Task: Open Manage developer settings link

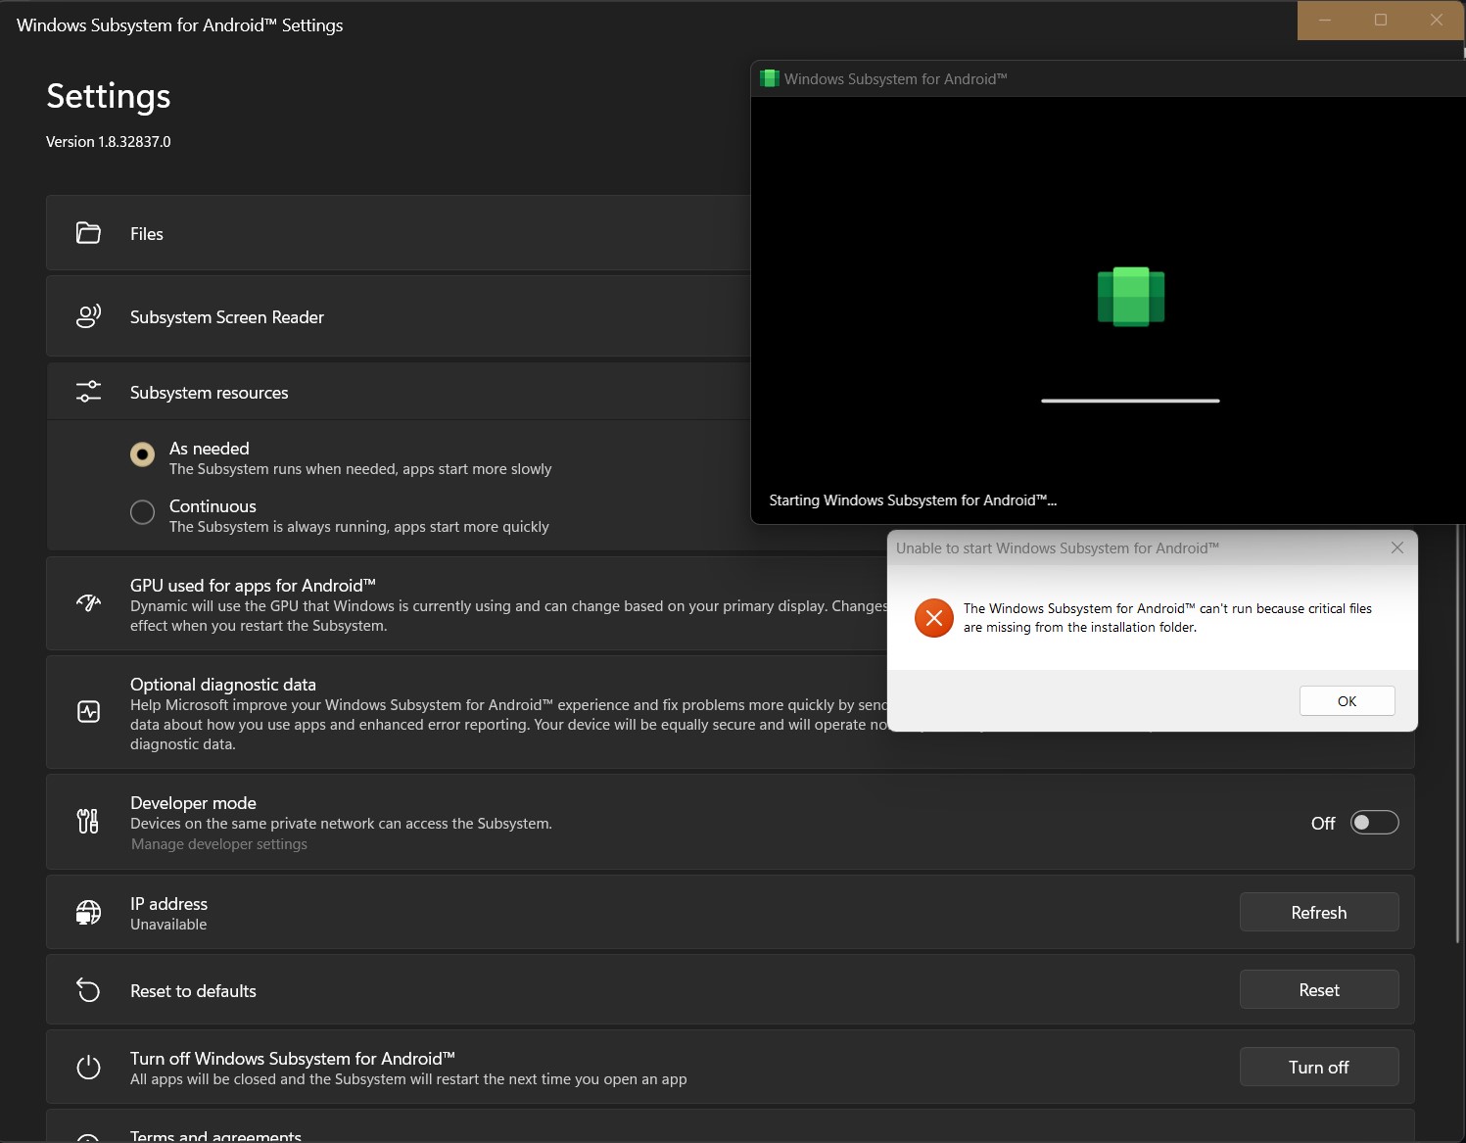Action: [x=219, y=844]
